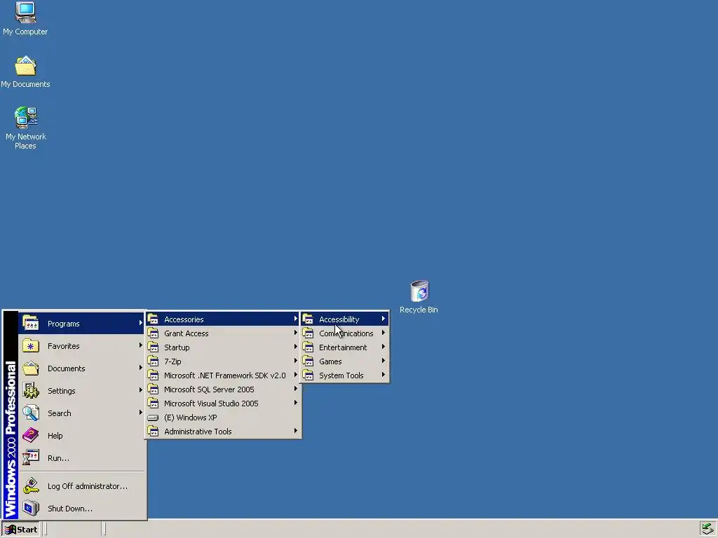Click the Startup group icon
This screenshot has height=538, width=718.
pyautogui.click(x=153, y=347)
